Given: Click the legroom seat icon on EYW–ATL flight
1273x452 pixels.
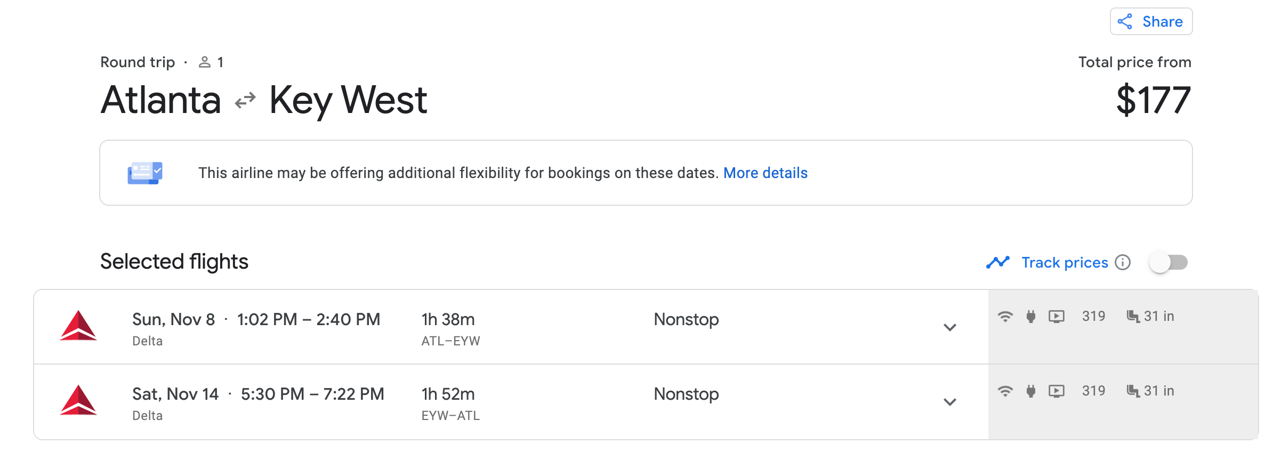Looking at the screenshot, I should coord(1133,391).
